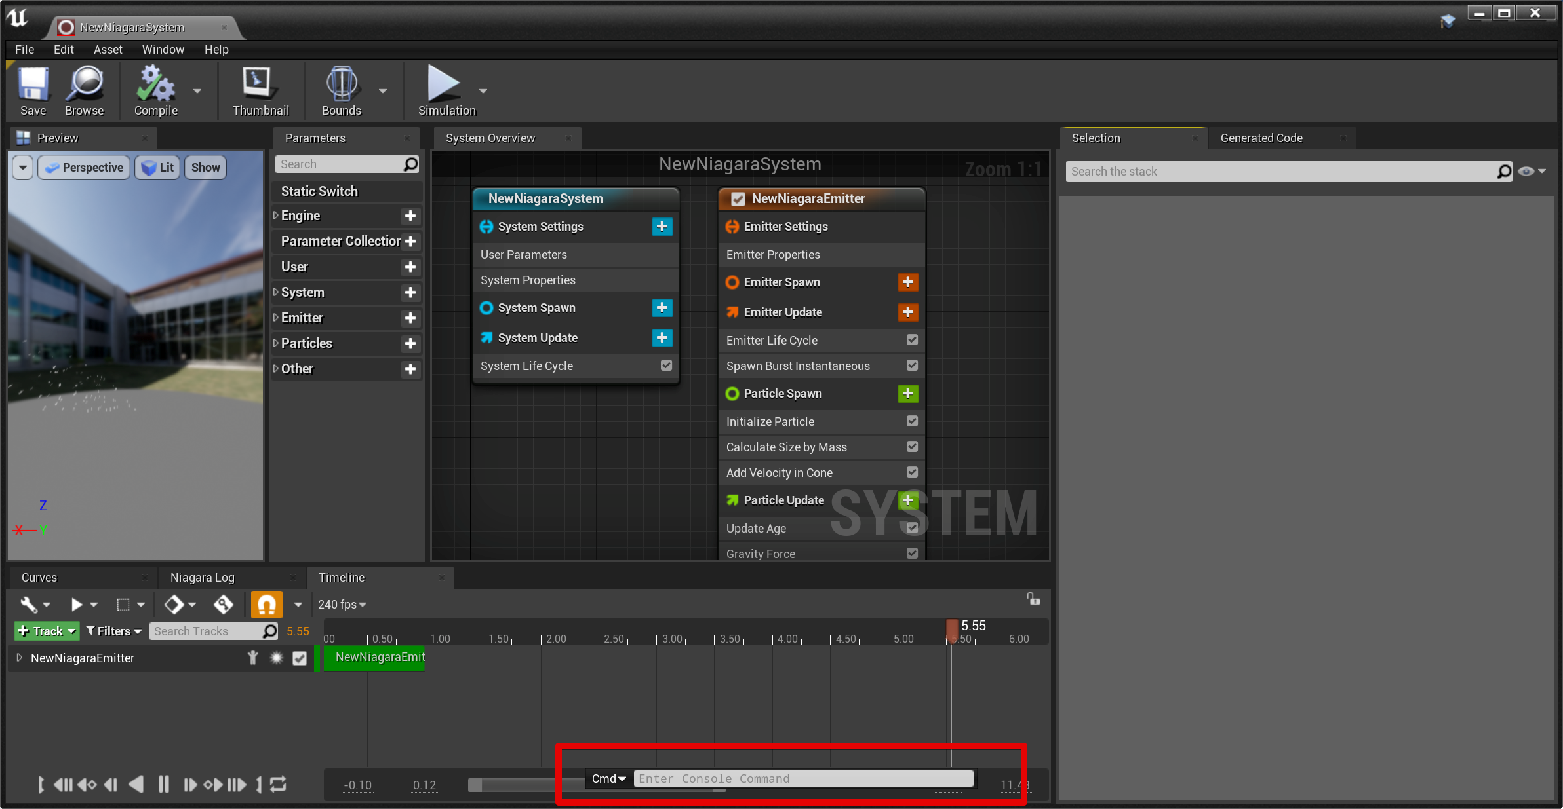Switch to the Generated Code tab

pos(1261,138)
